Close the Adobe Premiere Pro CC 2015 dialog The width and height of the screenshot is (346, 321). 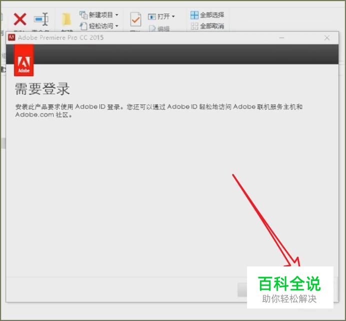327,38
